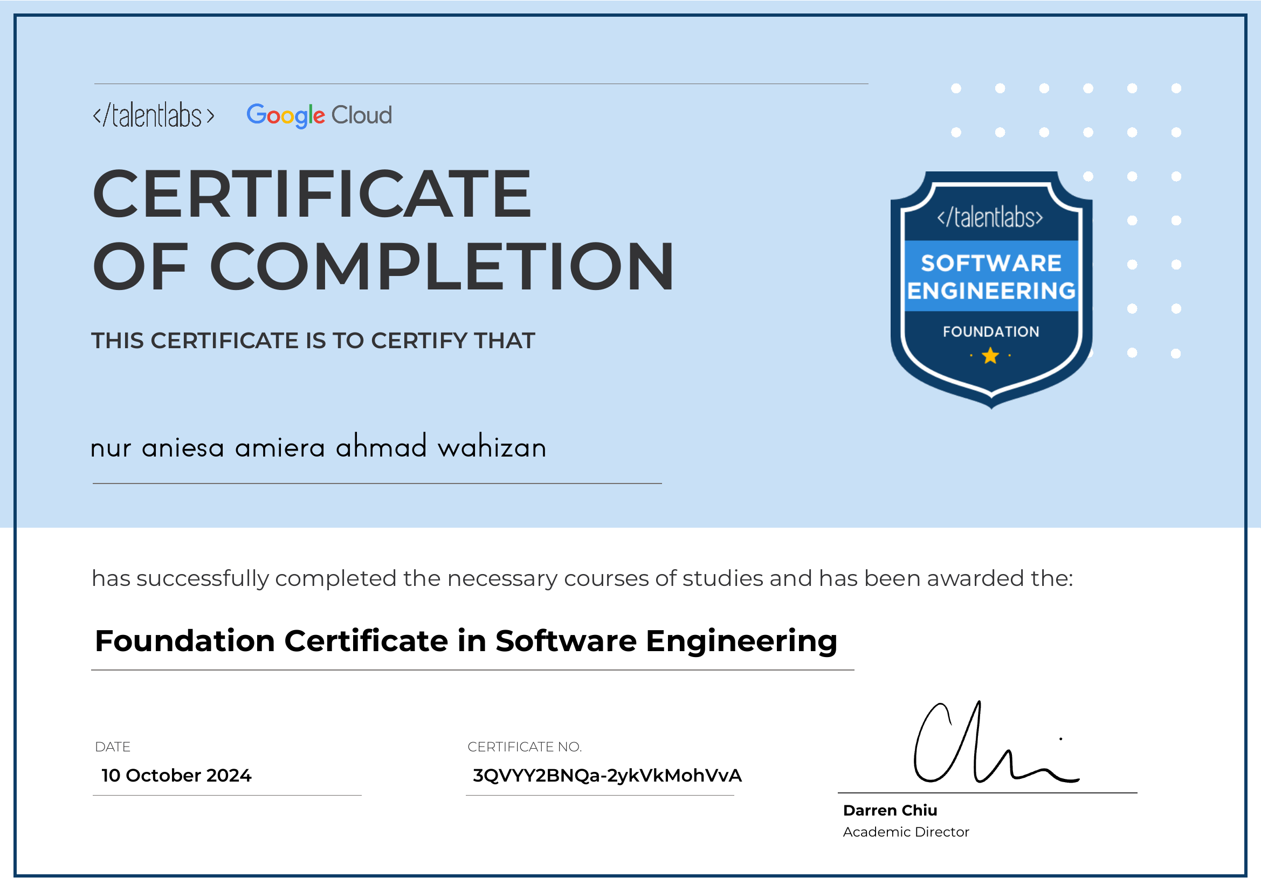Image resolution: width=1261 pixels, height=891 pixels.
Task: Click the date 10 October 2024
Action: 177,776
